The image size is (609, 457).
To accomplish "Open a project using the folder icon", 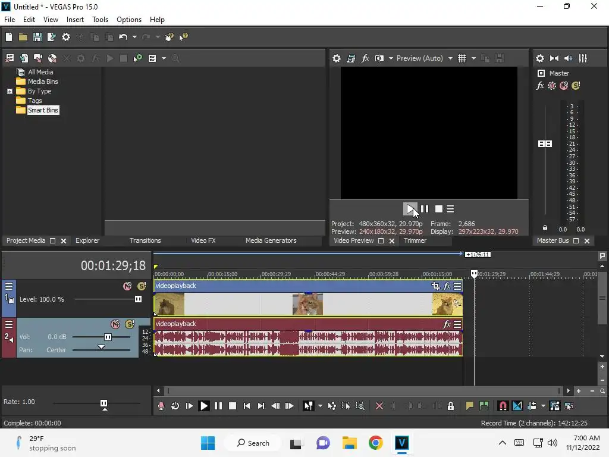I will click(23, 37).
